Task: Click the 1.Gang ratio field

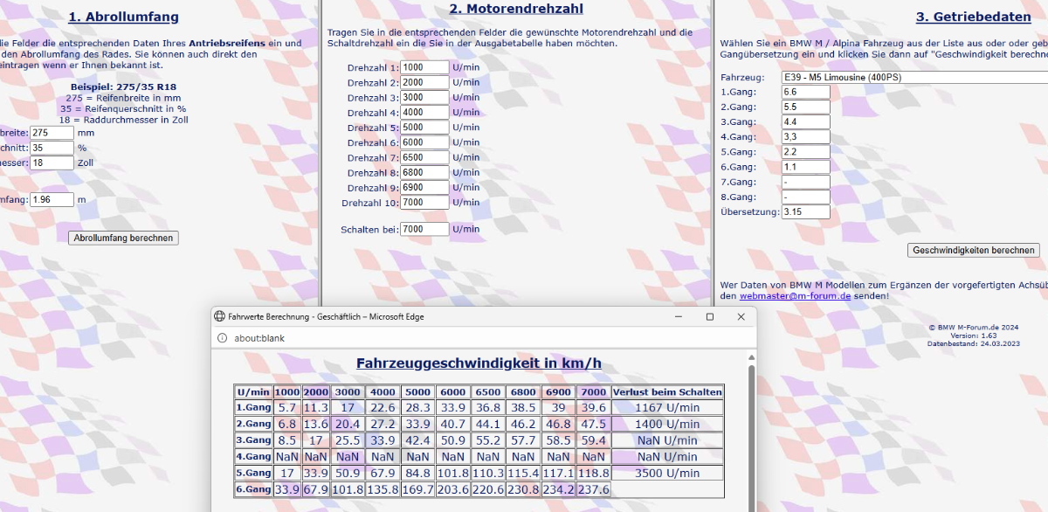Action: pos(805,92)
